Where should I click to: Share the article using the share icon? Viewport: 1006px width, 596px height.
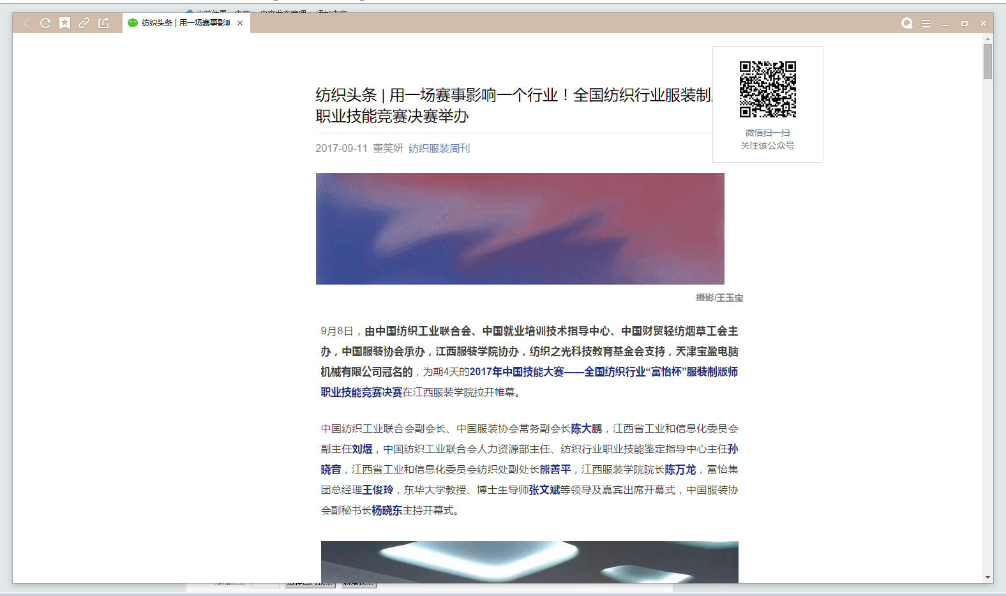pos(103,23)
